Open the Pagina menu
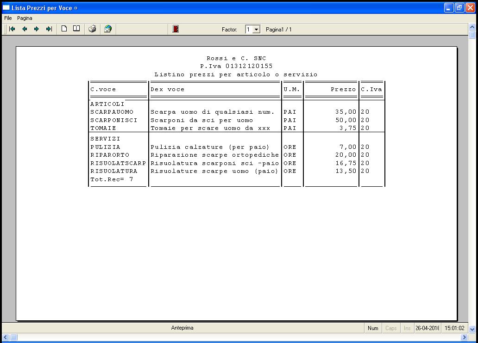Viewport: 478px width, 343px height. (x=25, y=18)
